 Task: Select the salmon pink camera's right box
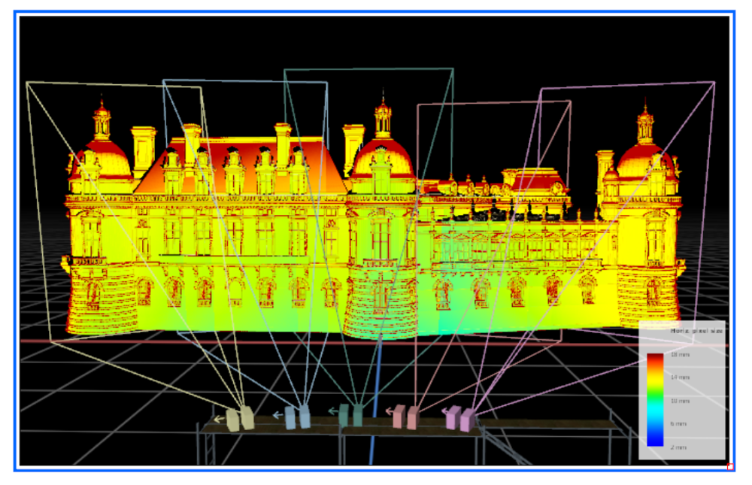(x=413, y=418)
